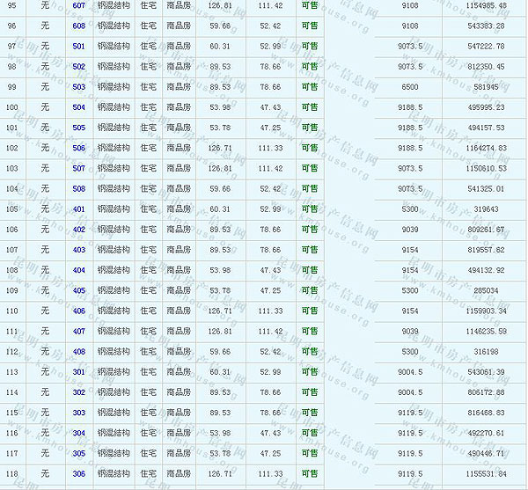This screenshot has width=528, height=490.
Task: Open room 608 link
Action: click(x=79, y=26)
